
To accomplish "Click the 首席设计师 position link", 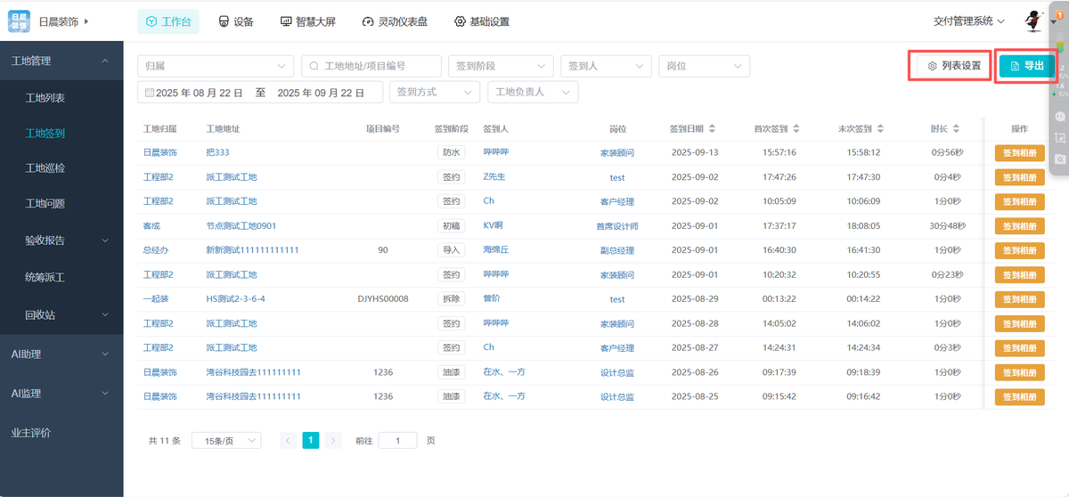I will 617,226.
